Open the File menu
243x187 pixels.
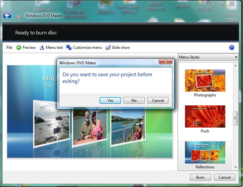9,48
